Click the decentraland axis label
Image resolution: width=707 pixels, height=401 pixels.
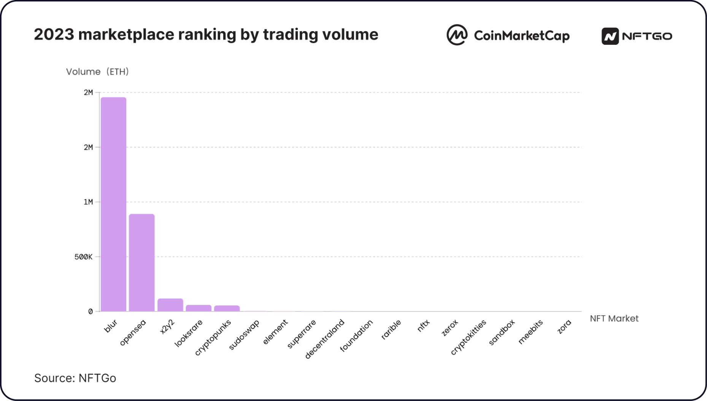pyautogui.click(x=324, y=339)
